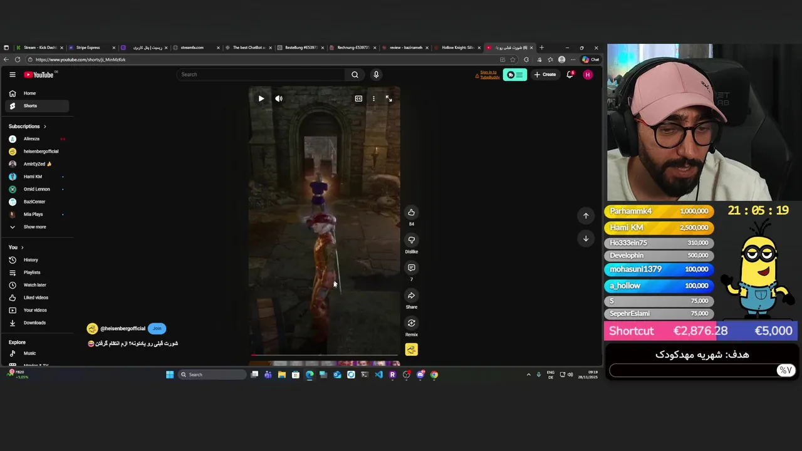Image resolution: width=802 pixels, height=451 pixels.
Task: Share this Short
Action: 411,296
